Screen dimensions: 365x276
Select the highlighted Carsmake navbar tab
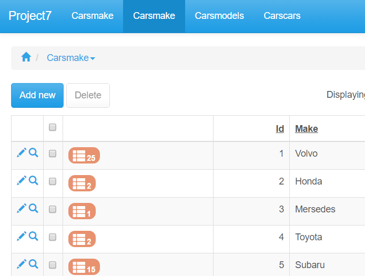154,16
